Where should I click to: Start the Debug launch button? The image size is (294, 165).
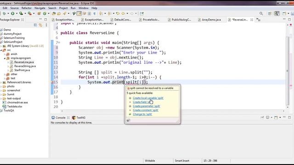[4, 13]
